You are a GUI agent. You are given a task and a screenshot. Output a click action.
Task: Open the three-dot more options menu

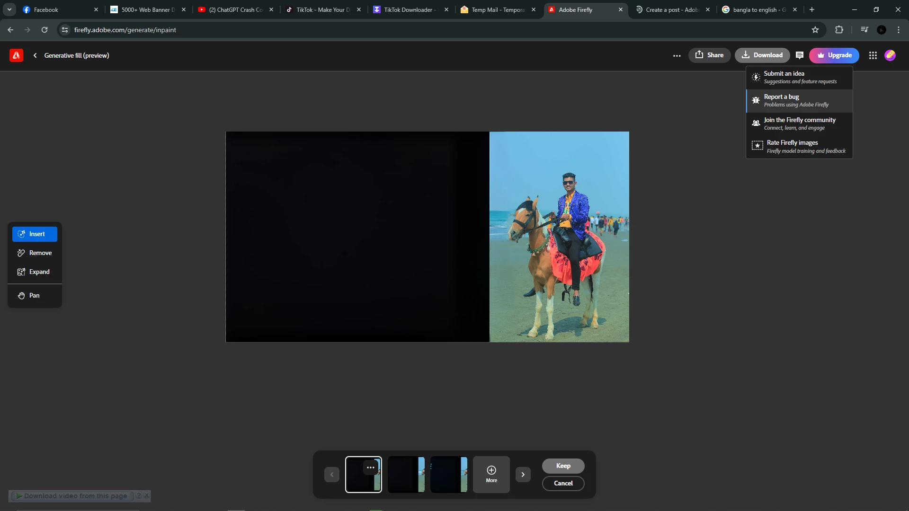(x=677, y=55)
